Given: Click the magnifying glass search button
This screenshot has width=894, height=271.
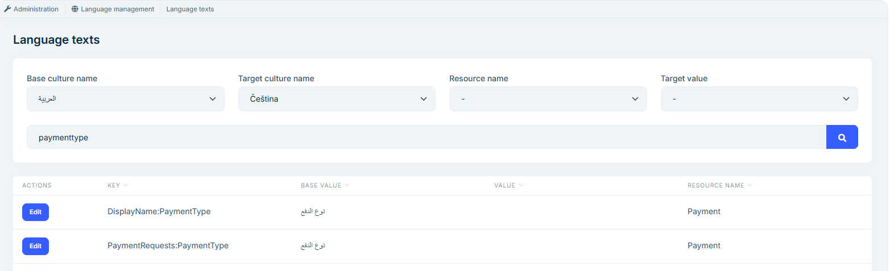Looking at the screenshot, I should (842, 137).
